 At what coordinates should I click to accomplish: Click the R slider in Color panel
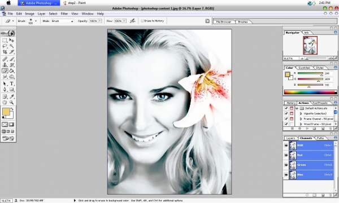(x=310, y=73)
